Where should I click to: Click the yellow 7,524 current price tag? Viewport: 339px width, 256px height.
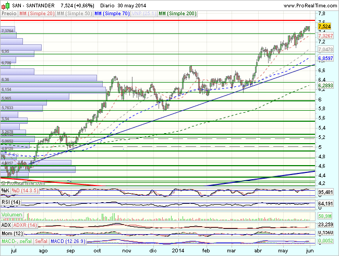(x=324, y=26)
